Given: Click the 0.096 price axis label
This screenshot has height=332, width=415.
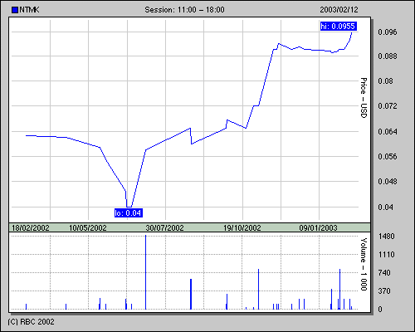Looking at the screenshot, I should [x=388, y=32].
